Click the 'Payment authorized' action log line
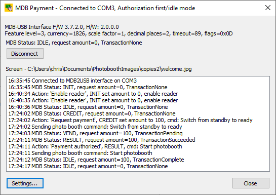 click(95, 146)
